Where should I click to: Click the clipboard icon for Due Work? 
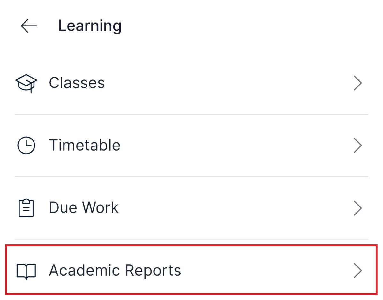[26, 208]
